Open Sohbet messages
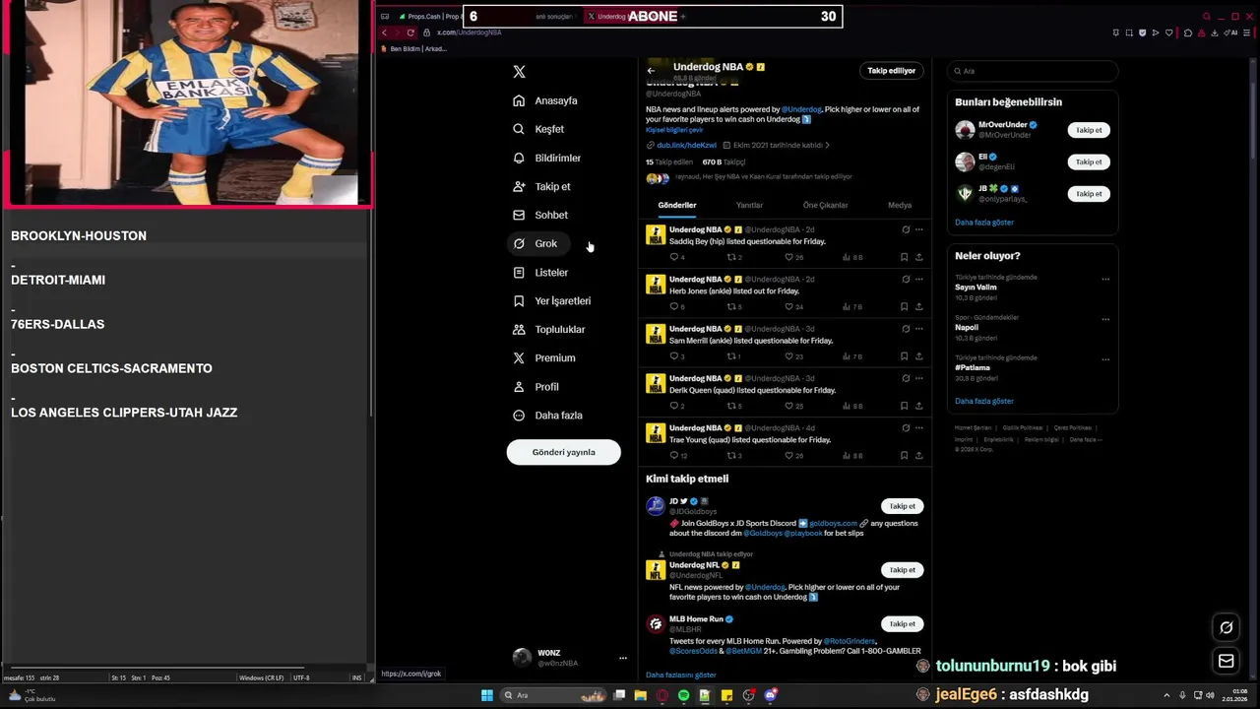 [540, 215]
